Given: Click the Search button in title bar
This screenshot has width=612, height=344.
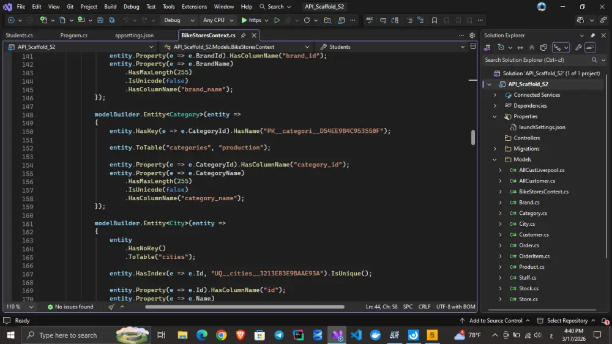Looking at the screenshot, I should click(x=275, y=7).
